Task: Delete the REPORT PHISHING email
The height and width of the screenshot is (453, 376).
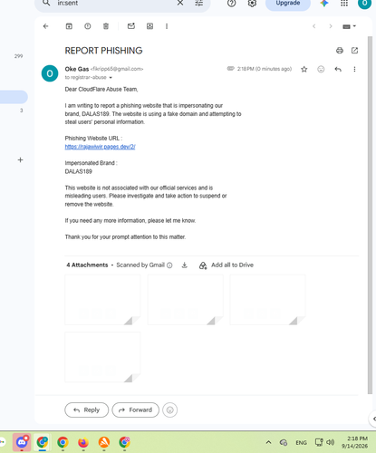Action: (x=106, y=26)
